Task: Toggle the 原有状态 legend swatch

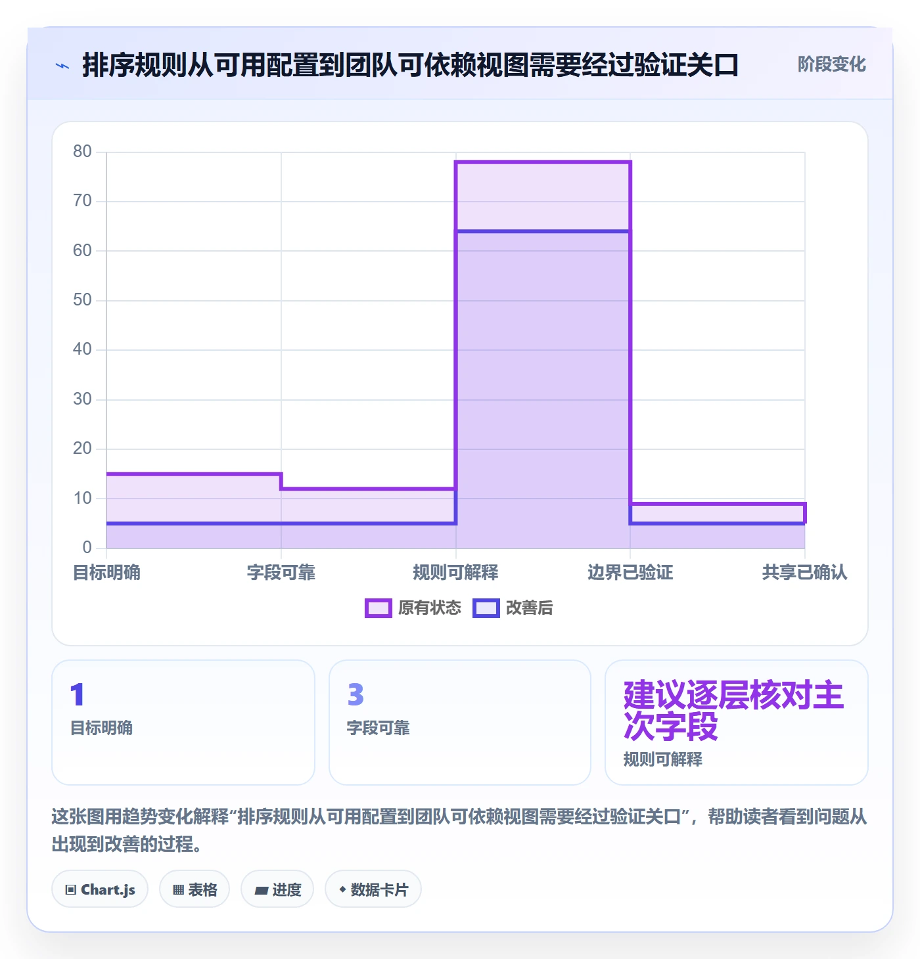Action: [378, 608]
